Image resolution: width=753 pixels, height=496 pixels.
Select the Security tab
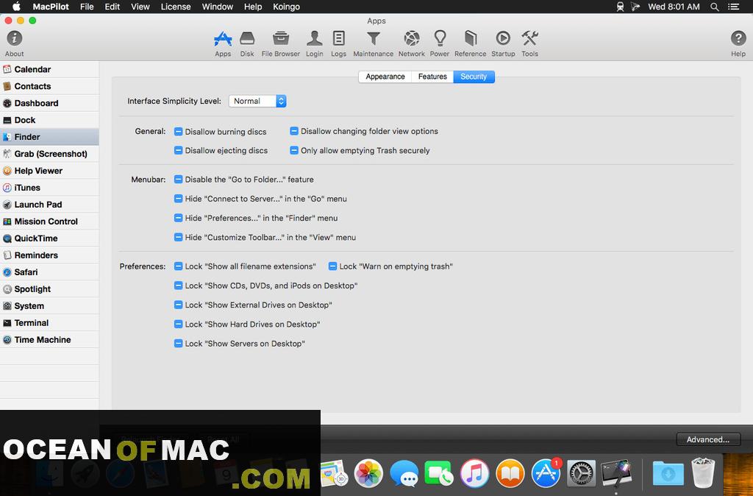(474, 77)
